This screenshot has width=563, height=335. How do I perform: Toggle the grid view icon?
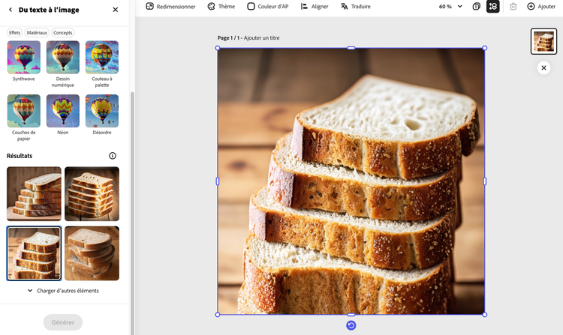click(493, 7)
